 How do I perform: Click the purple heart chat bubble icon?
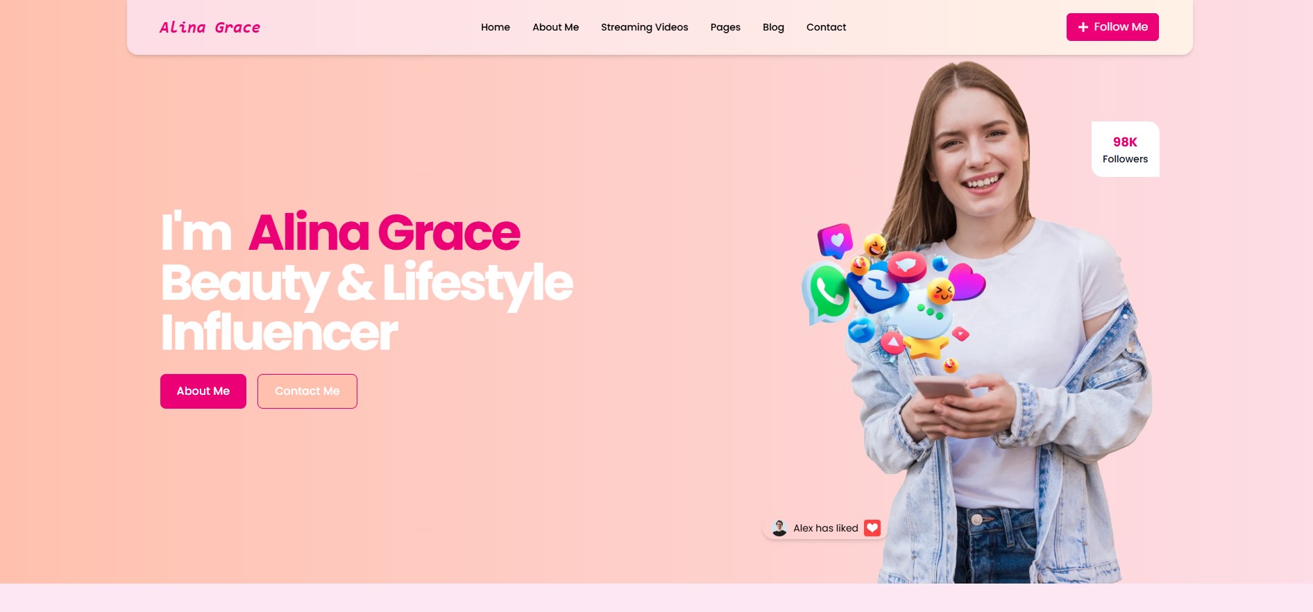tap(836, 241)
